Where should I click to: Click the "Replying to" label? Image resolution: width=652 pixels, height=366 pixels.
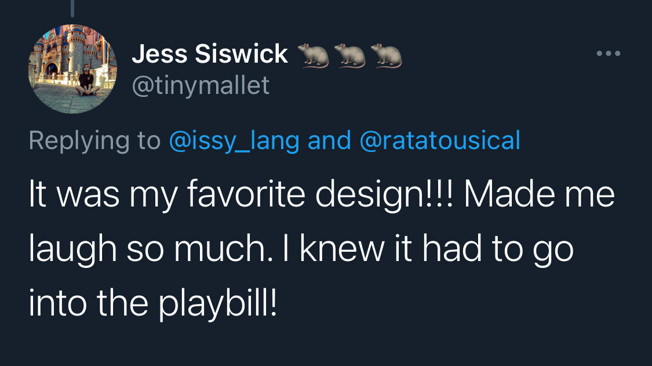tap(94, 140)
